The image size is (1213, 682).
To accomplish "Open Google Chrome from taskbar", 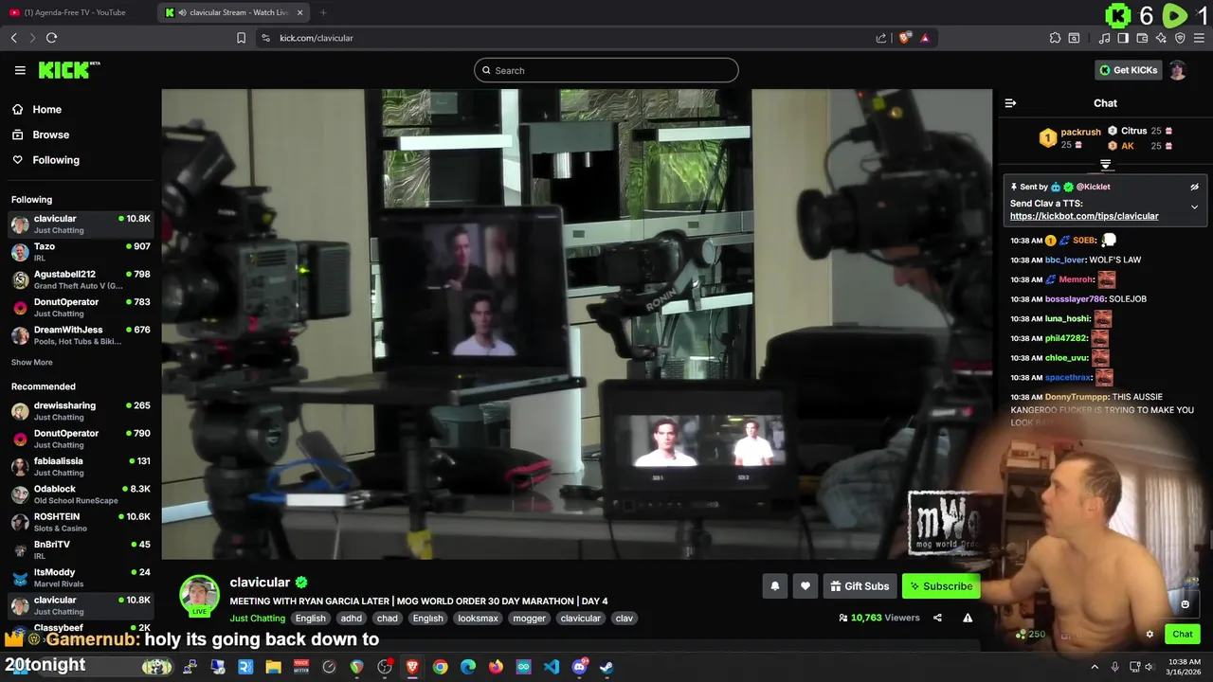I will click(440, 667).
